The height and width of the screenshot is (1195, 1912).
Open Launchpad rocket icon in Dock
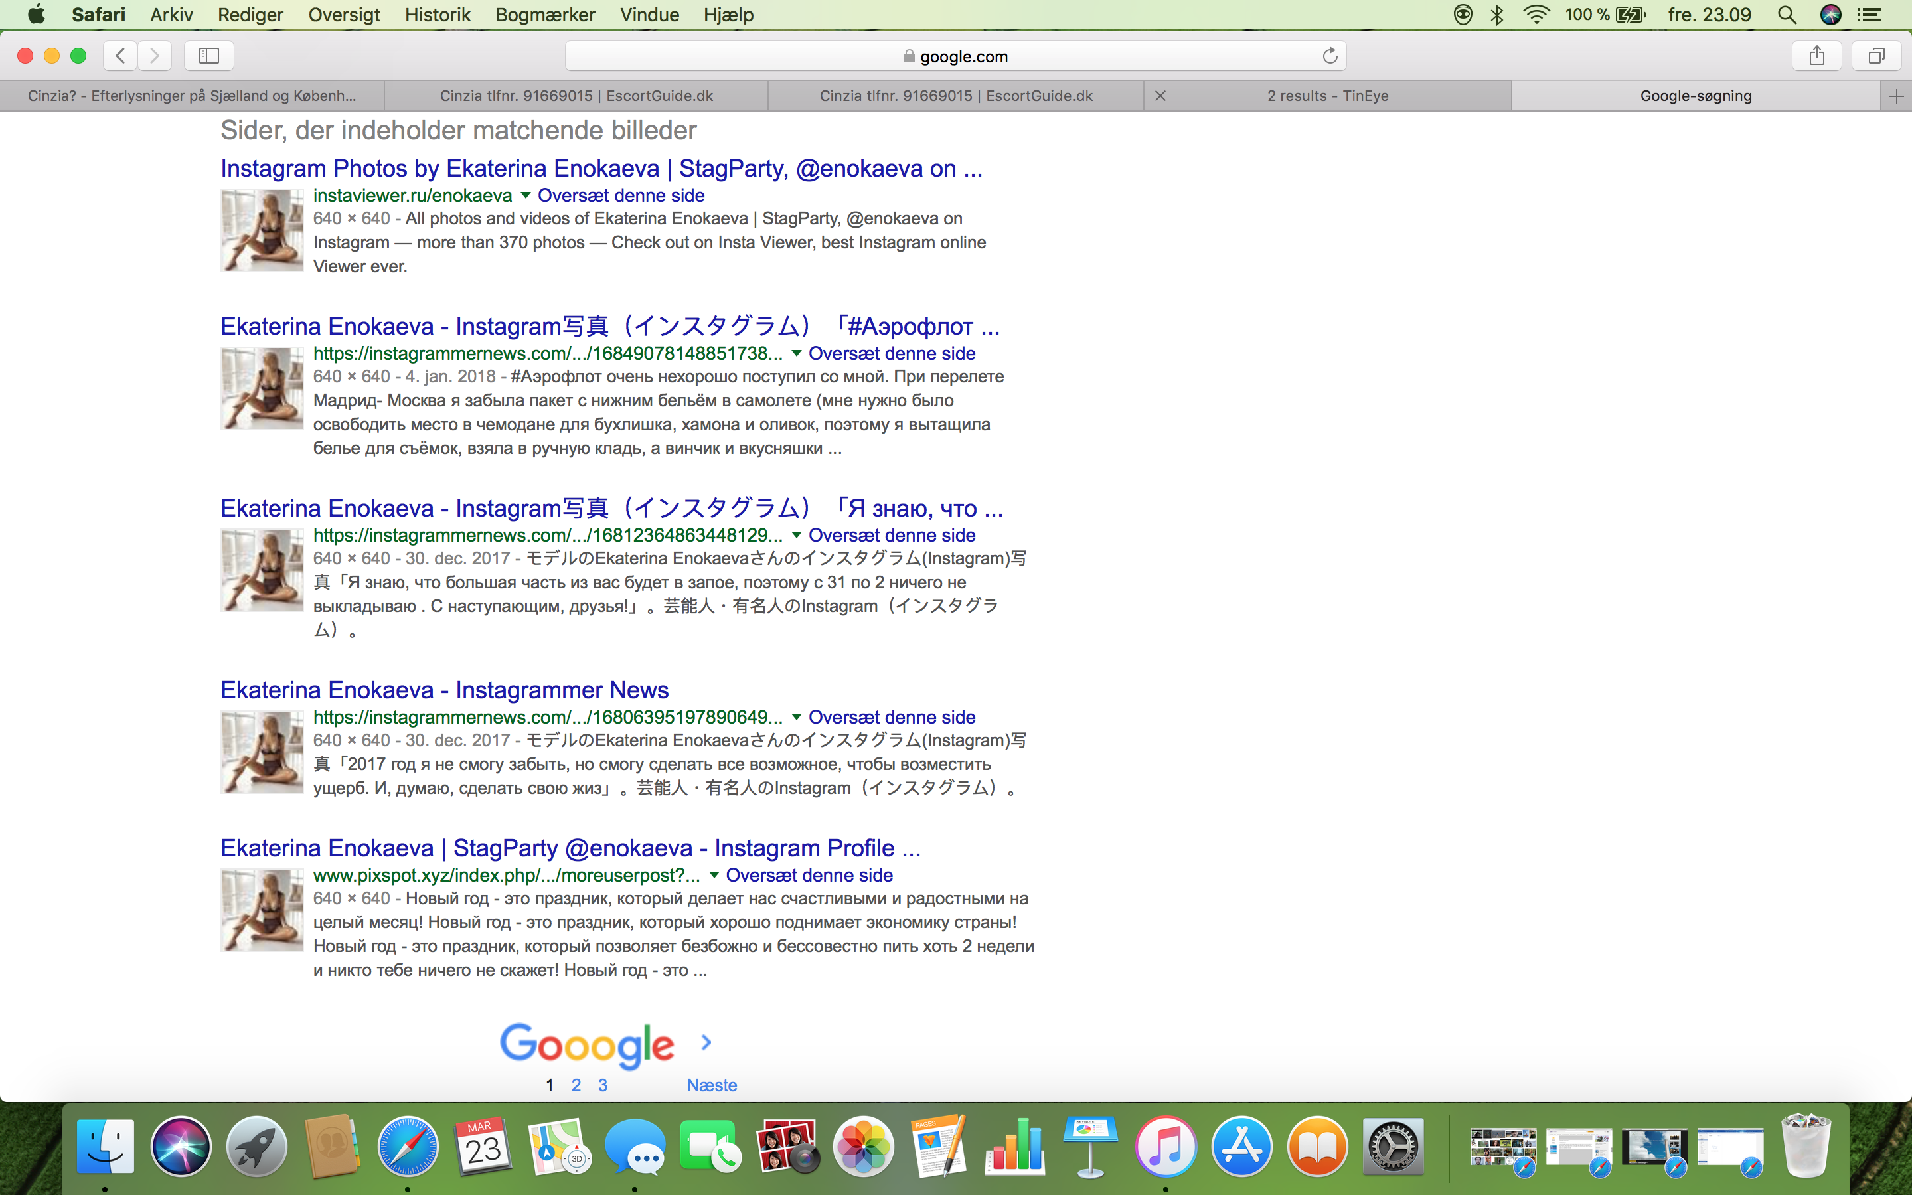pos(257,1145)
